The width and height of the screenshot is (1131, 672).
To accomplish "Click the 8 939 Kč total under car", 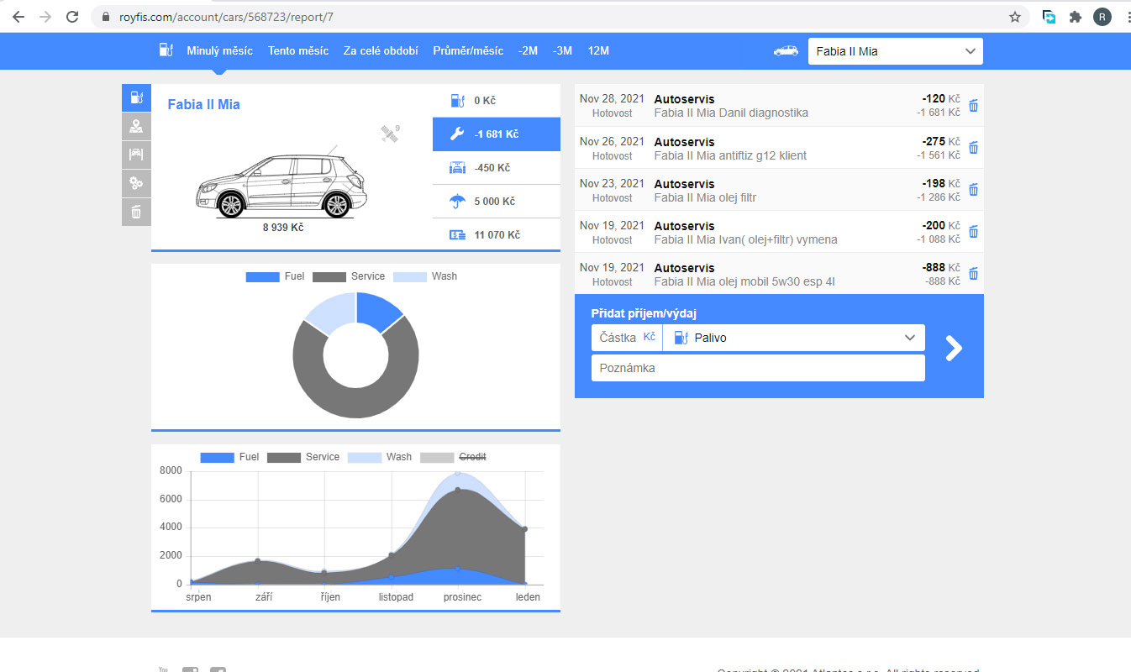I will 283,228.
